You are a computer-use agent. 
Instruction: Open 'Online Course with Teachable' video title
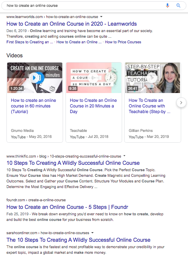click(x=149, y=106)
